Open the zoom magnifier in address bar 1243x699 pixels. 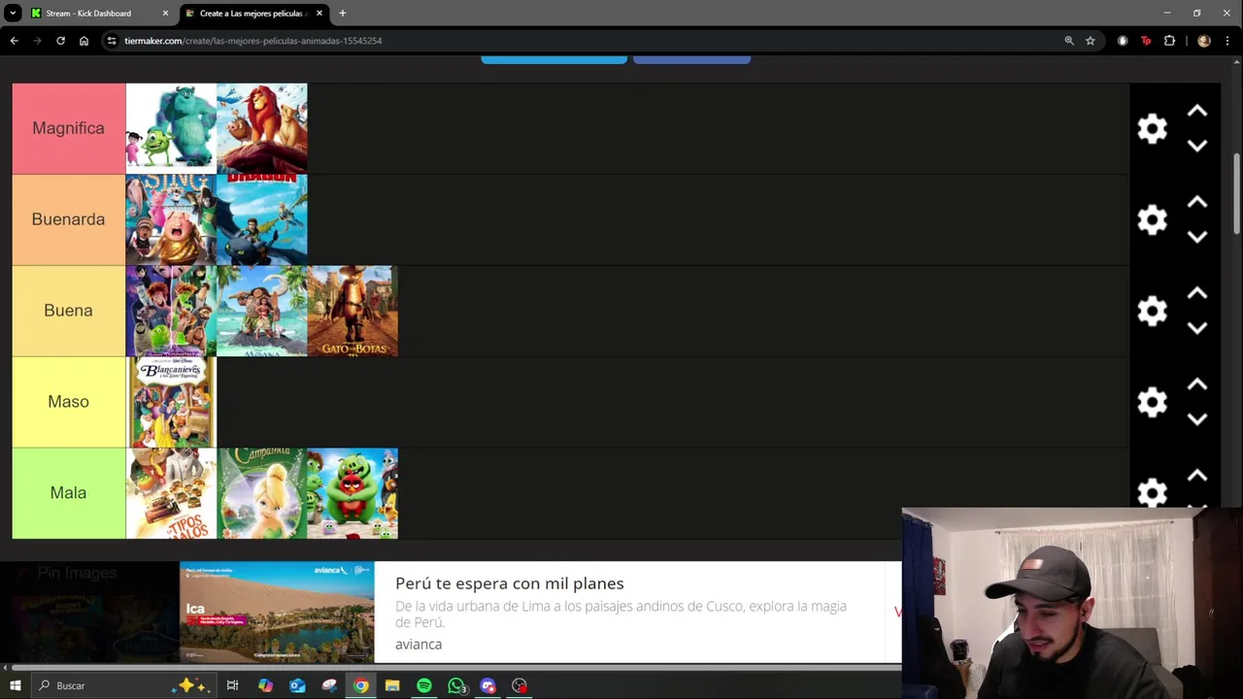[x=1069, y=41]
